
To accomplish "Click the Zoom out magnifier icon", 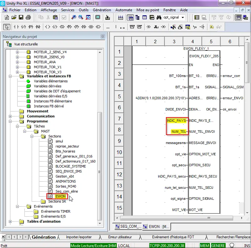I will tap(81, 17).
